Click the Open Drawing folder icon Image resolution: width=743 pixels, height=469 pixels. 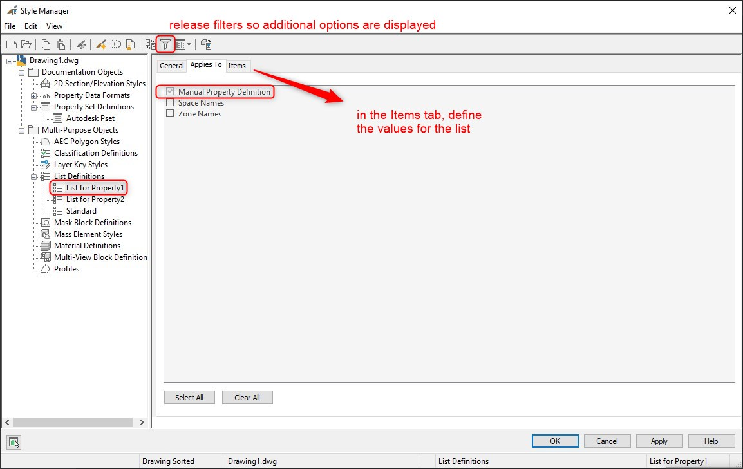(x=26, y=44)
